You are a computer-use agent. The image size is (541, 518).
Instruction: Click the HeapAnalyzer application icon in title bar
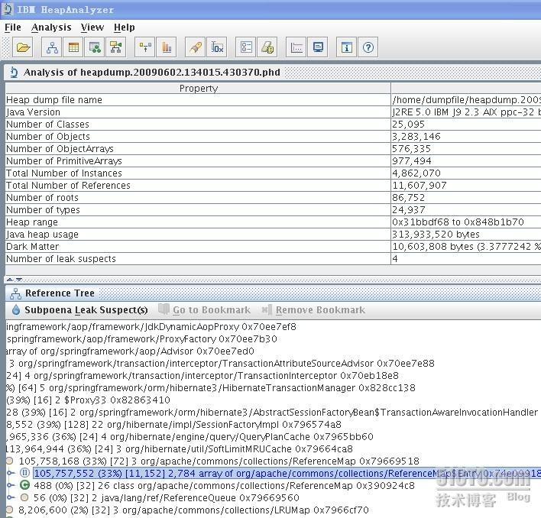(x=7, y=9)
